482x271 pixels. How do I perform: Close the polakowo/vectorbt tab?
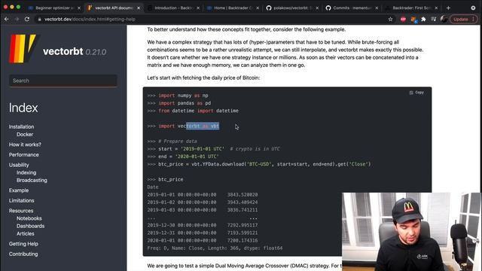coord(317,8)
